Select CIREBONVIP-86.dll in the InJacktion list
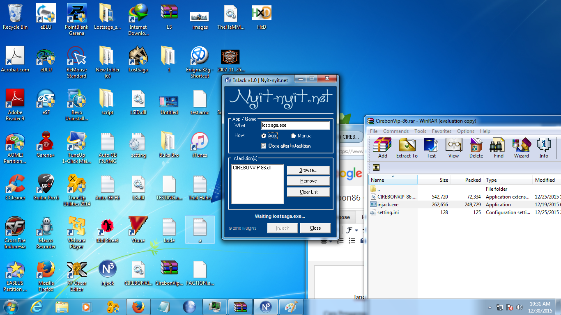 pos(252,168)
